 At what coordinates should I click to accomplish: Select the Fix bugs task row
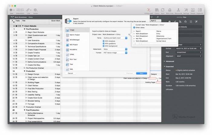tap(35, 104)
